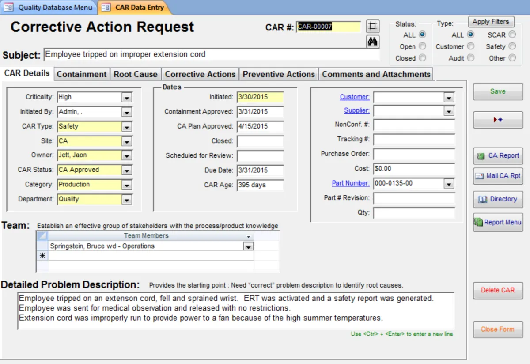The image size is (530, 364).
Task: Expand the Customer combo box
Action: click(449, 98)
